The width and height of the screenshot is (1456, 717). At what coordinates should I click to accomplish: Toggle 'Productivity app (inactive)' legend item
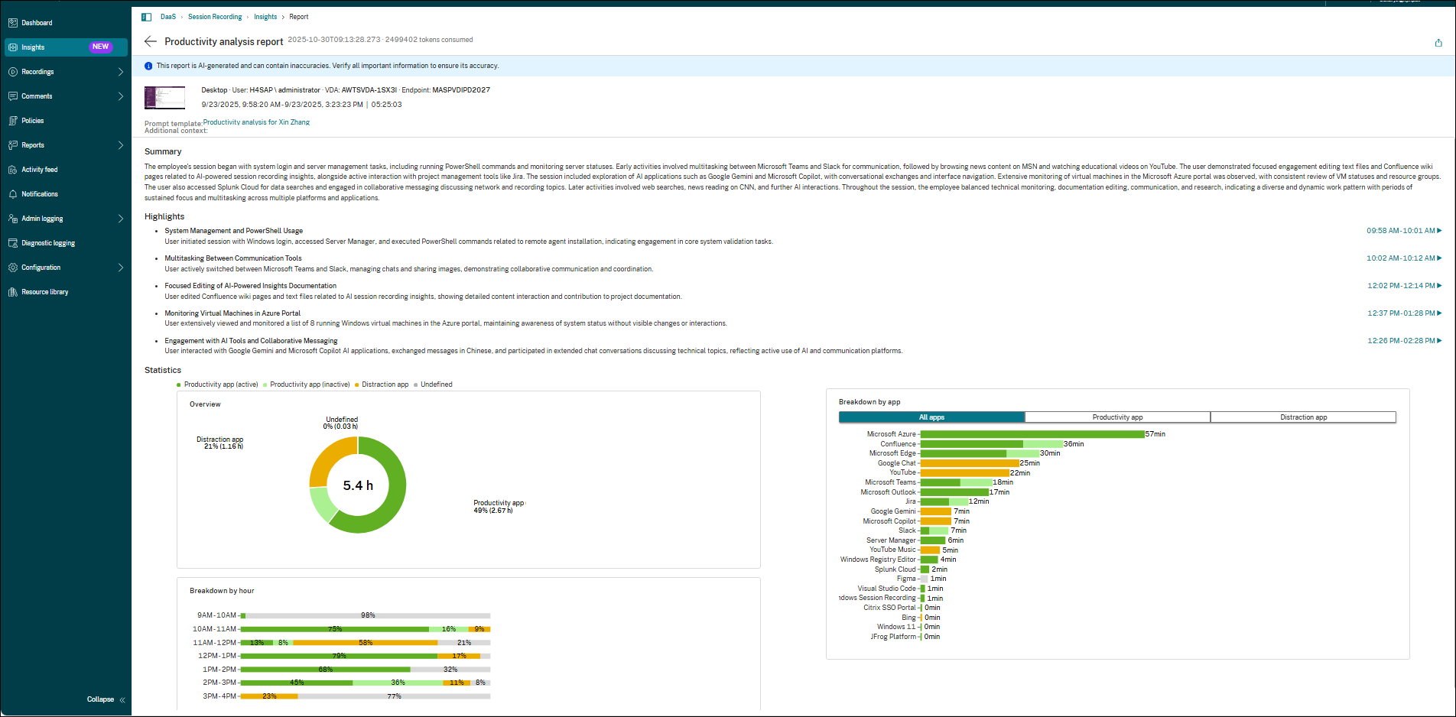tap(307, 384)
